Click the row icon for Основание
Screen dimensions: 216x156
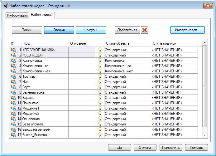[x=13, y=119]
